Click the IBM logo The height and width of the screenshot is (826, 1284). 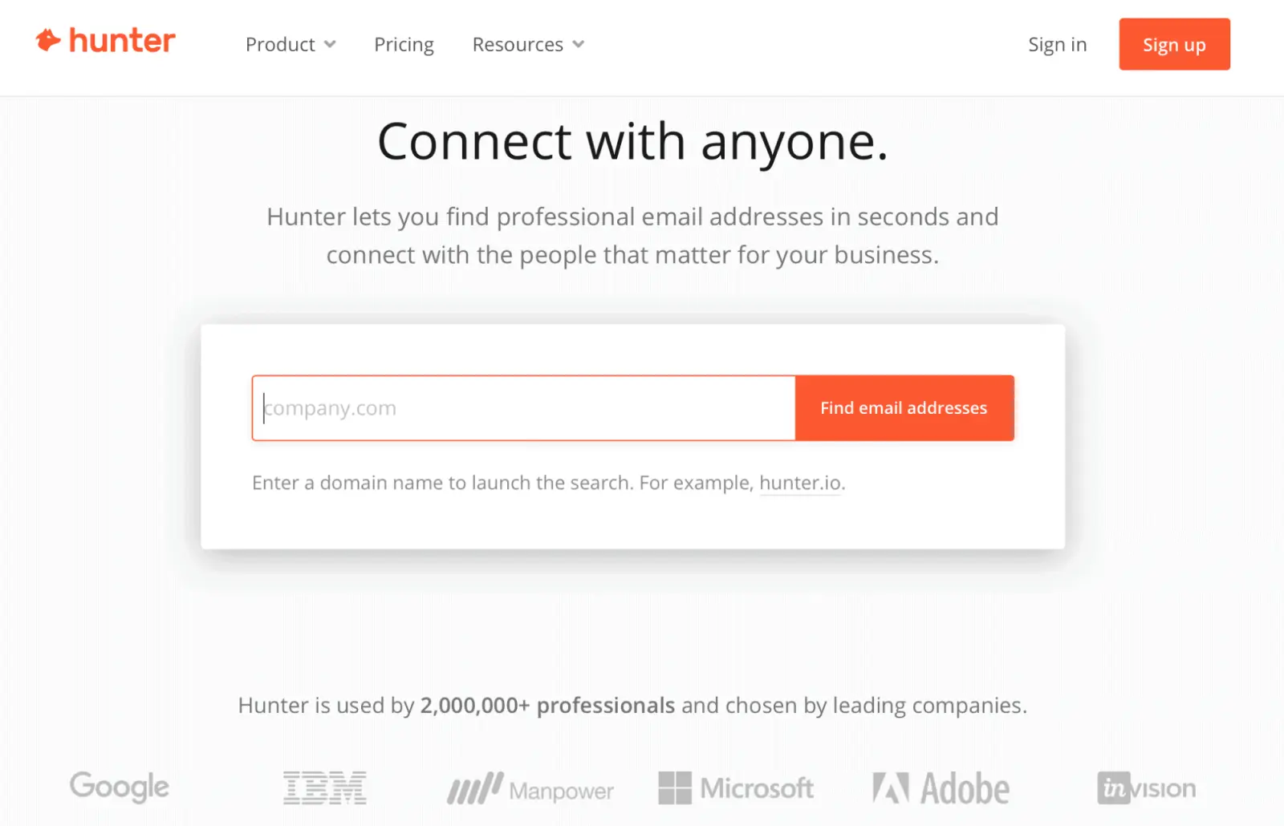coord(324,787)
